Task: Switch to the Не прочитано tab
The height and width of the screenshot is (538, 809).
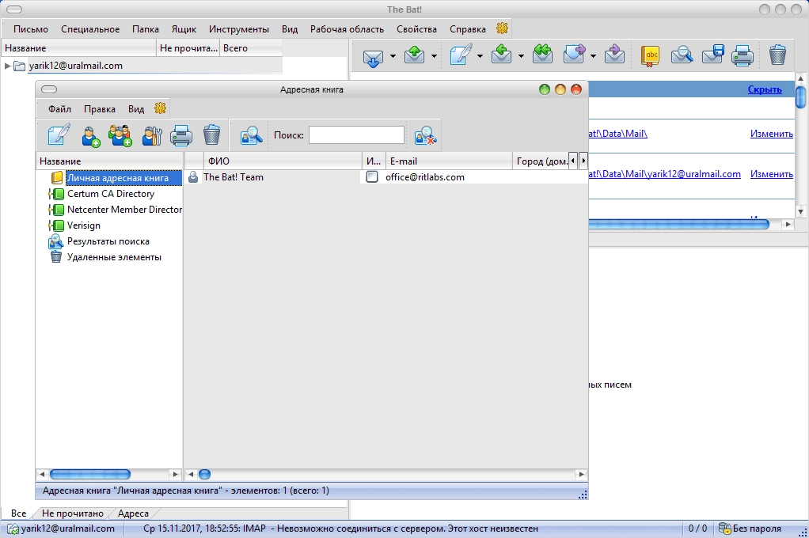Action: tap(72, 513)
